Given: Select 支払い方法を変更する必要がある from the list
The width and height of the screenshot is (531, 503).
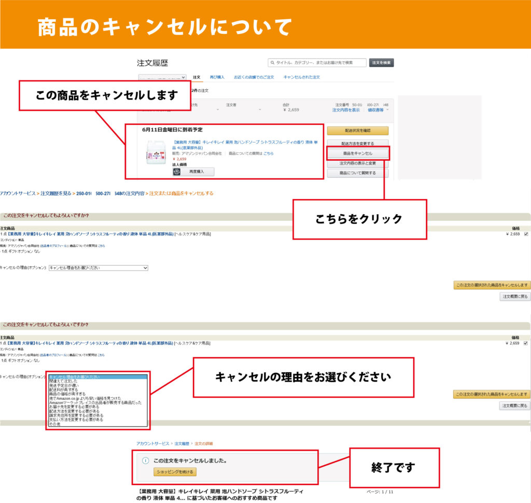Looking at the screenshot, I should [98, 420].
